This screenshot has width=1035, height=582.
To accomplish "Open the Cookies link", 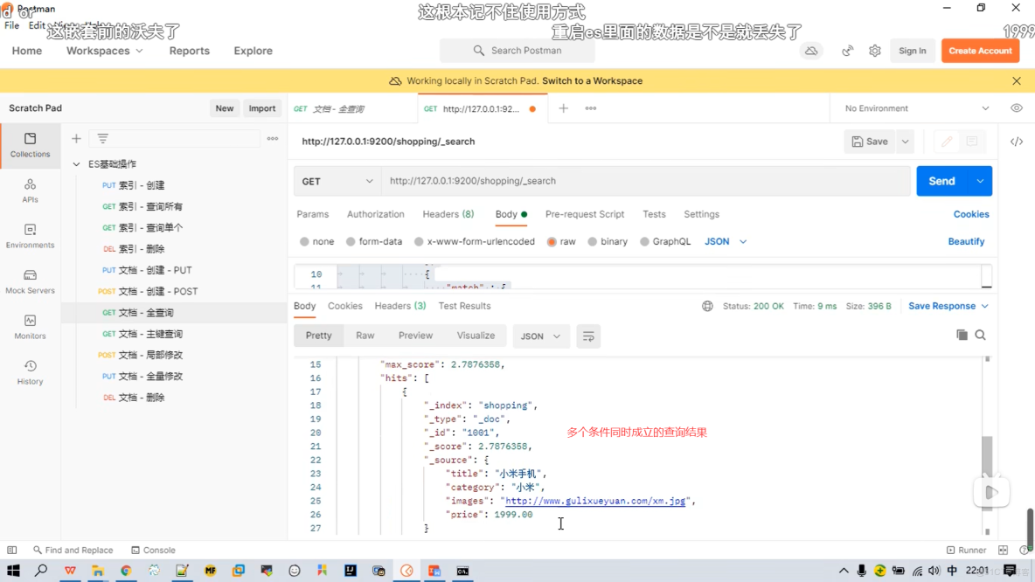I will tap(971, 214).
